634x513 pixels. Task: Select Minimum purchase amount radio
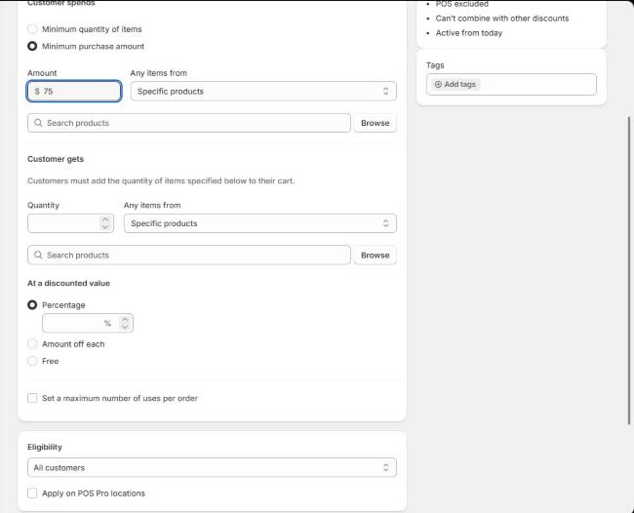[32, 46]
